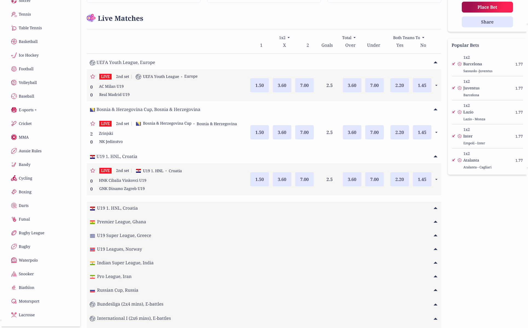Open the 1x2 market dropdown

pyautogui.click(x=284, y=38)
